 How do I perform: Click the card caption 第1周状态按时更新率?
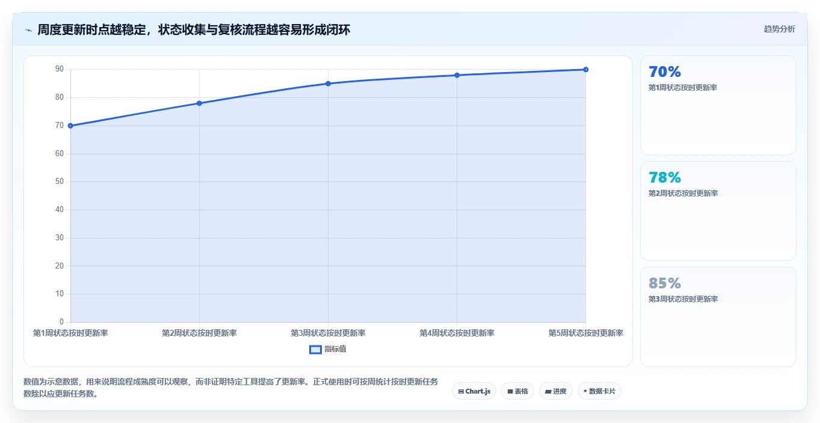(x=682, y=88)
